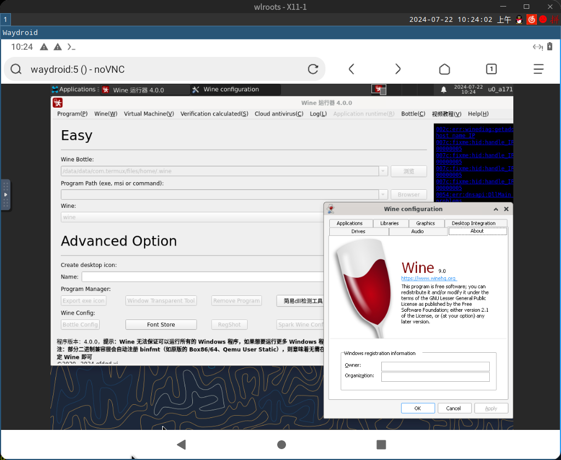This screenshot has height=460, width=561.
Task: Select the Audio tab in Wine configuration
Action: tap(417, 231)
